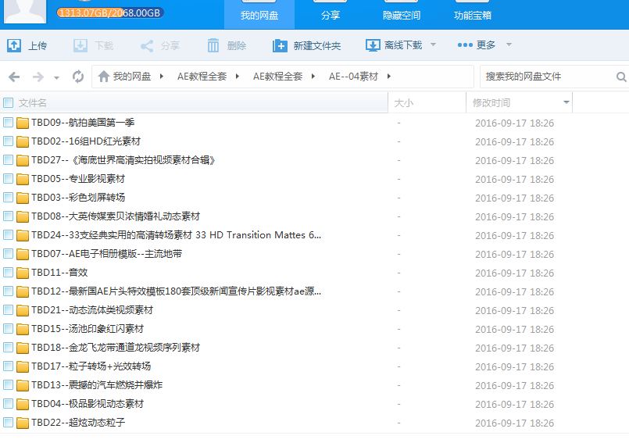This screenshot has width=629, height=443.
Task: Click the search magnifier icon
Action: click(621, 77)
